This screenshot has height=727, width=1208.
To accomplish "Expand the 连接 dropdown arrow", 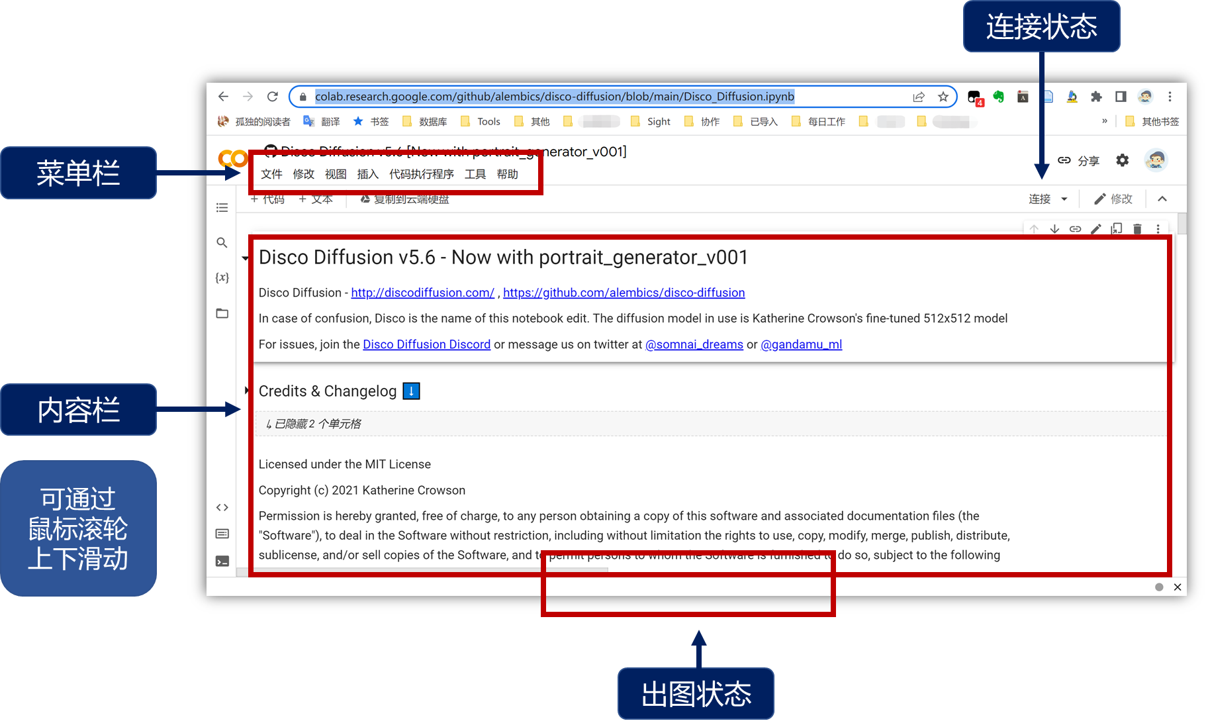I will tap(1064, 199).
